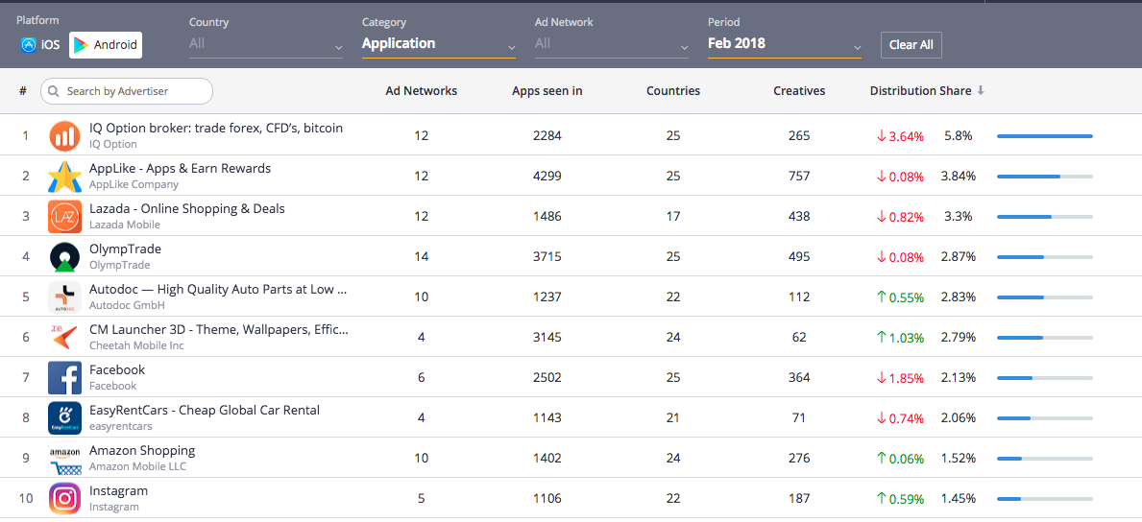Image resolution: width=1142 pixels, height=522 pixels.
Task: Open the Period dropdown Feb 2018
Action: pos(785,44)
